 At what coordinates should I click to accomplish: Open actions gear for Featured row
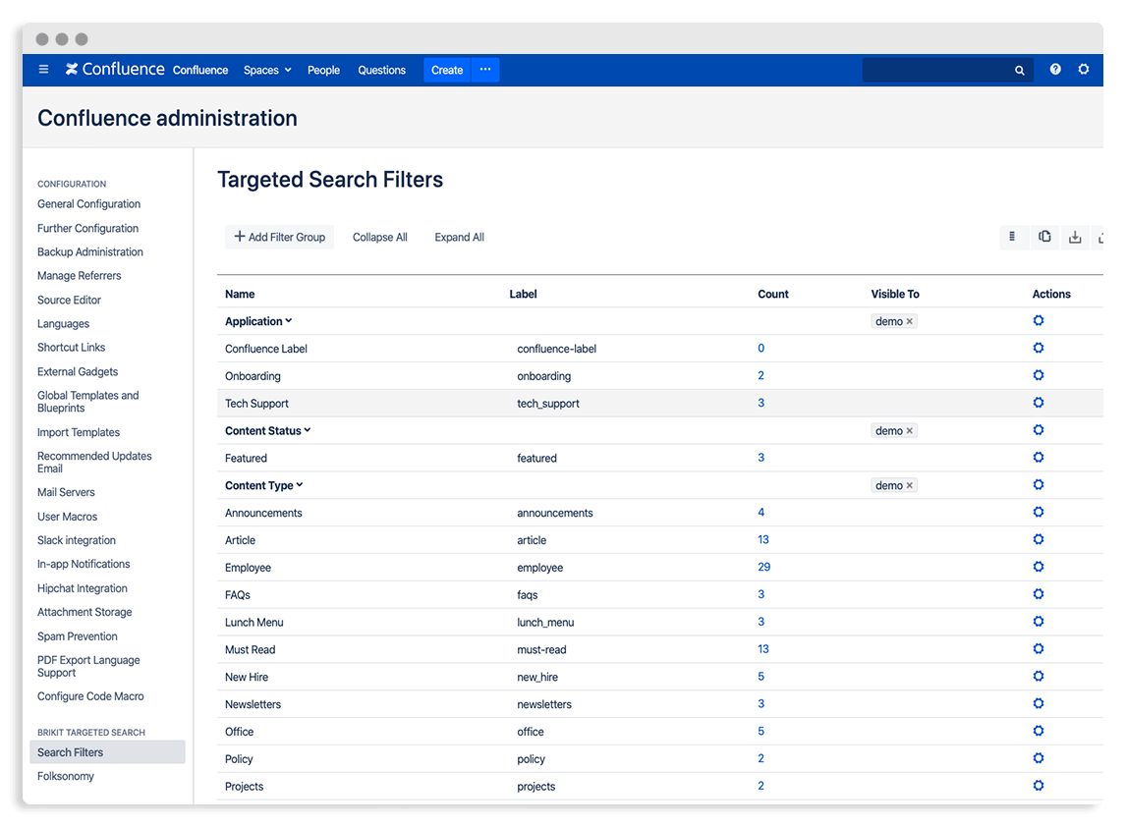pyautogui.click(x=1039, y=458)
